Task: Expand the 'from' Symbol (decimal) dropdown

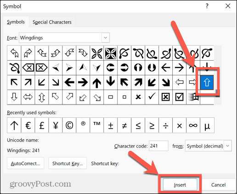Action: 208,146
